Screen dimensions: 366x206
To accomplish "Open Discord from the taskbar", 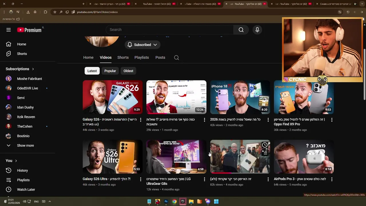I will click(x=208, y=201).
